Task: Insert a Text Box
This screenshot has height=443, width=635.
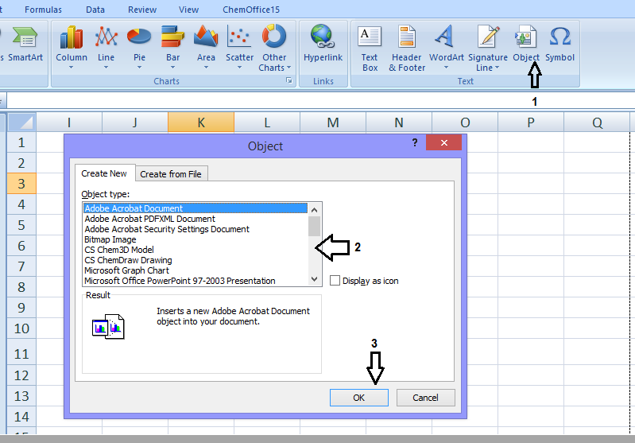Action: coord(370,48)
